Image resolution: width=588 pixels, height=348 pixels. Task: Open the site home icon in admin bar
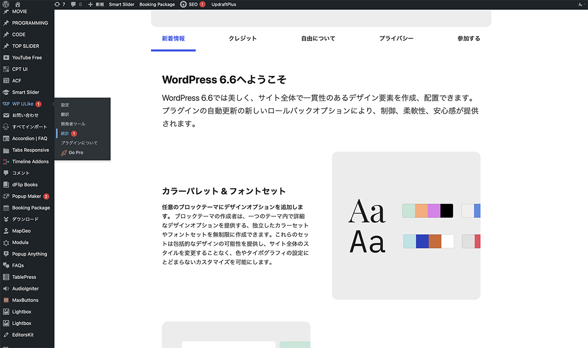18,4
